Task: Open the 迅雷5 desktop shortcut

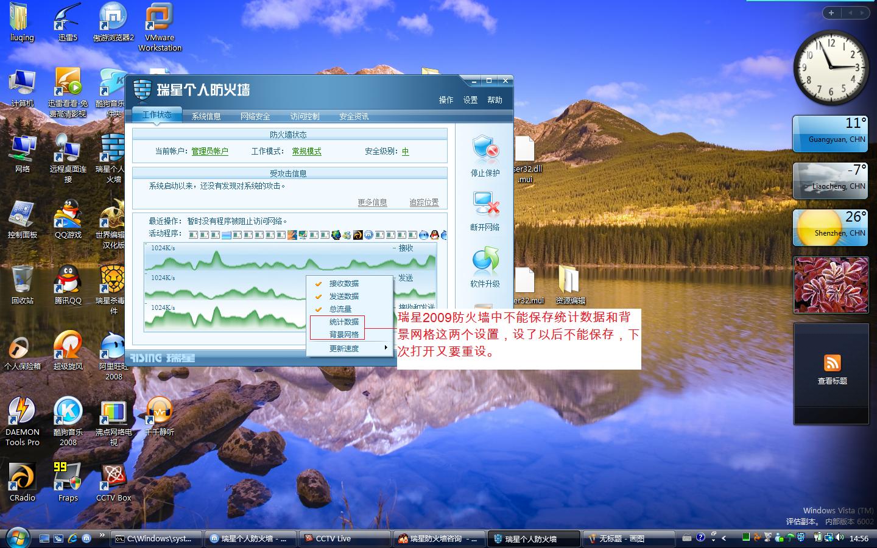Action: tap(68, 23)
